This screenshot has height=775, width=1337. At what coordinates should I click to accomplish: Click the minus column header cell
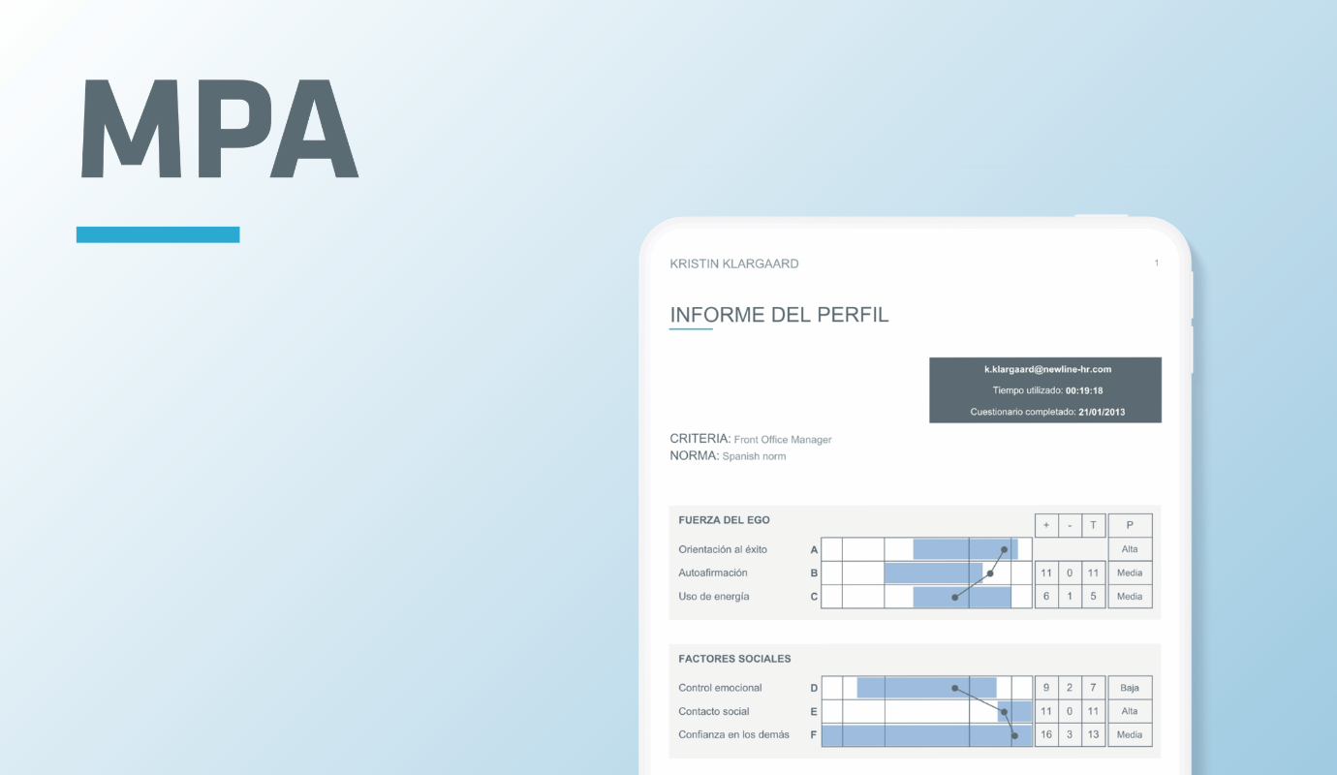(1070, 525)
